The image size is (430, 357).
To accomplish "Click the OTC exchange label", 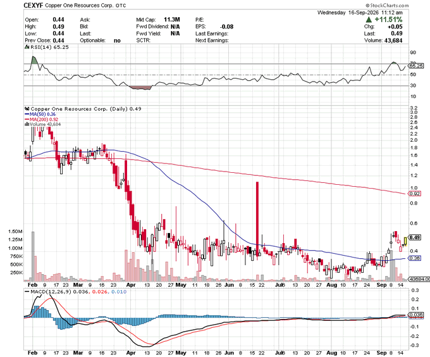I will [121, 6].
